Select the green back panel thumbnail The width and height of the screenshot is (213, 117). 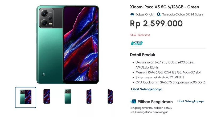68,96
